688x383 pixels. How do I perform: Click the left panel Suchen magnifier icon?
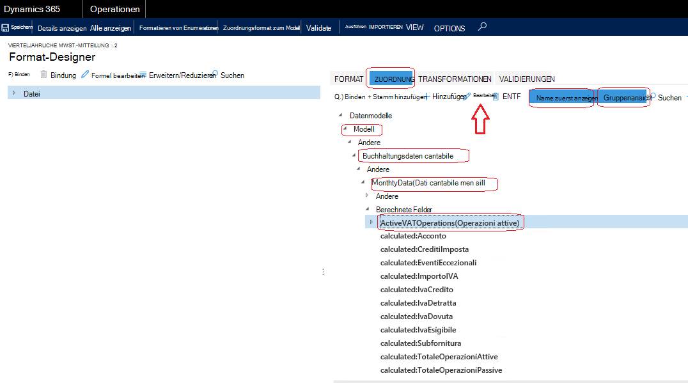tap(215, 74)
